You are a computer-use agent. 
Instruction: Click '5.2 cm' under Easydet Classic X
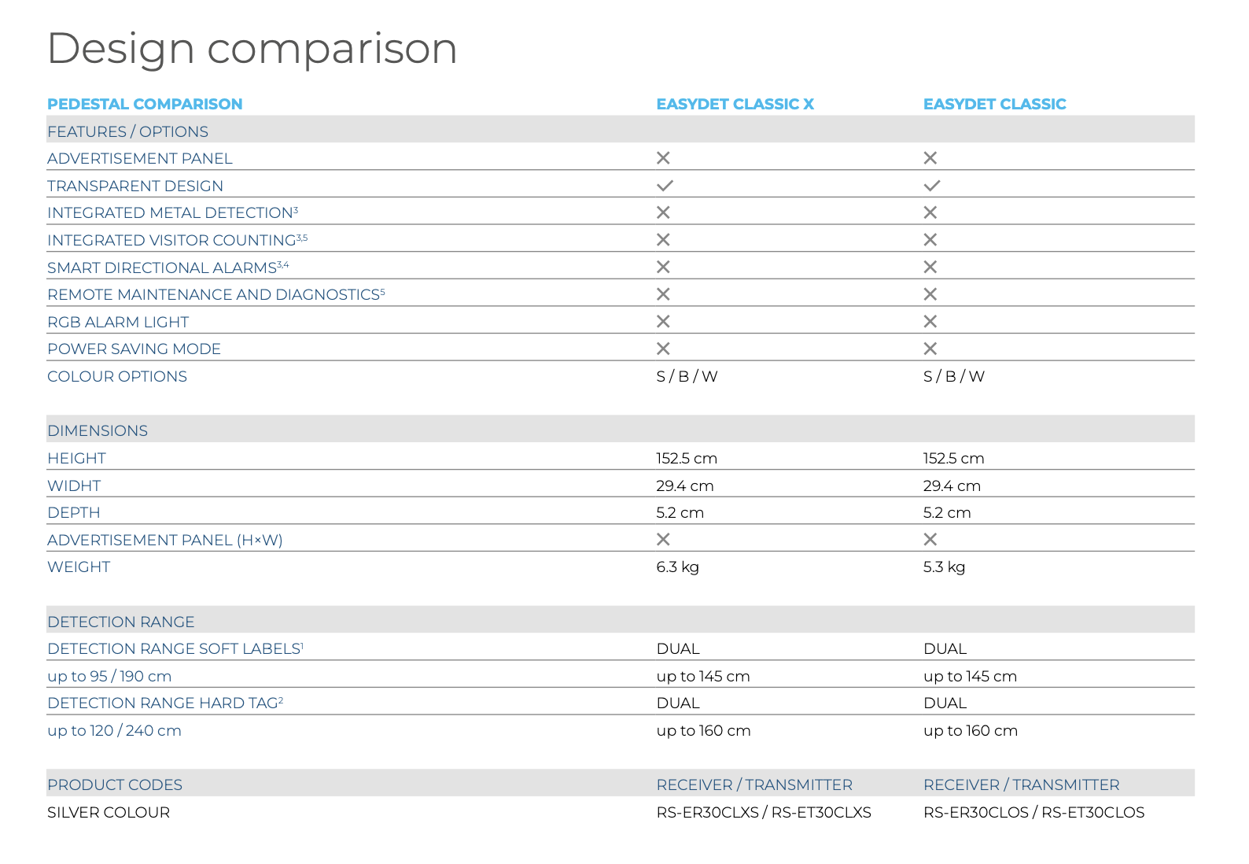pos(680,512)
